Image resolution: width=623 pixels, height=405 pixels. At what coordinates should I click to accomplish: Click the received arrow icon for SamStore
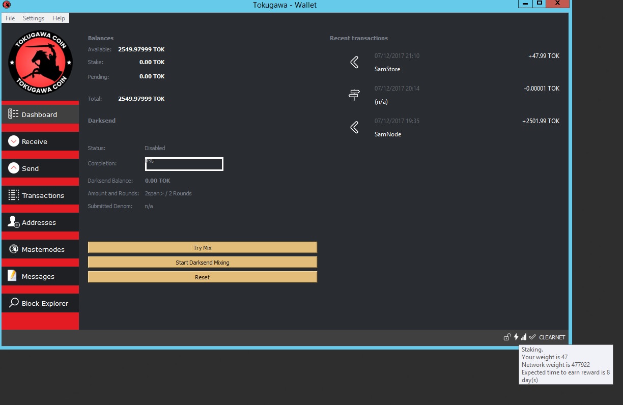click(x=354, y=62)
